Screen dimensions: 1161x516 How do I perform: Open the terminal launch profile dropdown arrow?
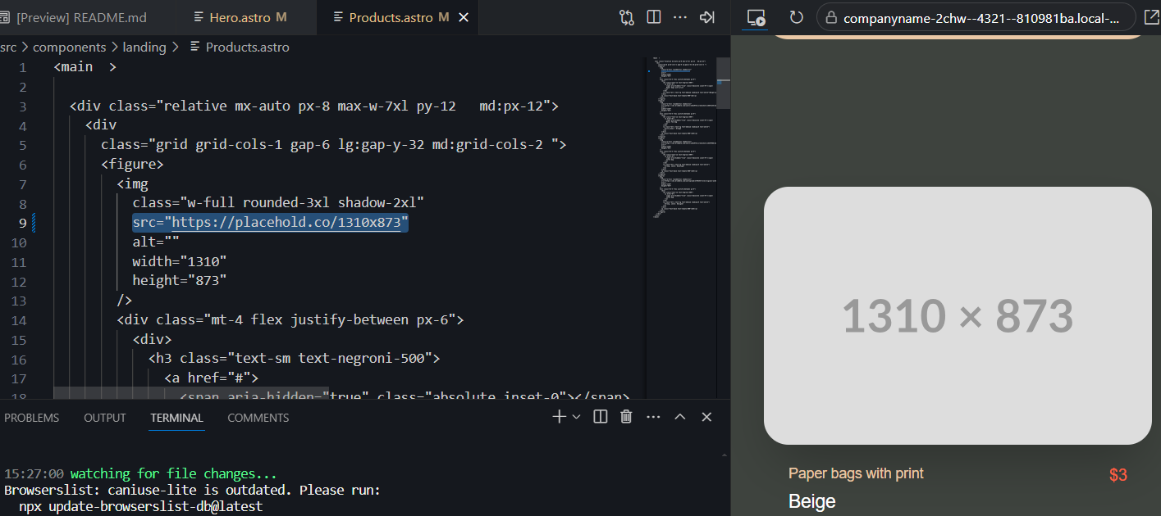[x=576, y=417]
